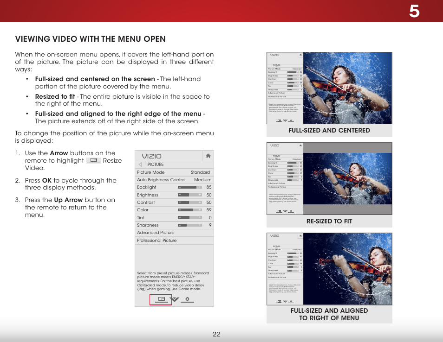Click the Sharpness value 9
Viewport: 443px width, 342px height.
click(x=210, y=225)
